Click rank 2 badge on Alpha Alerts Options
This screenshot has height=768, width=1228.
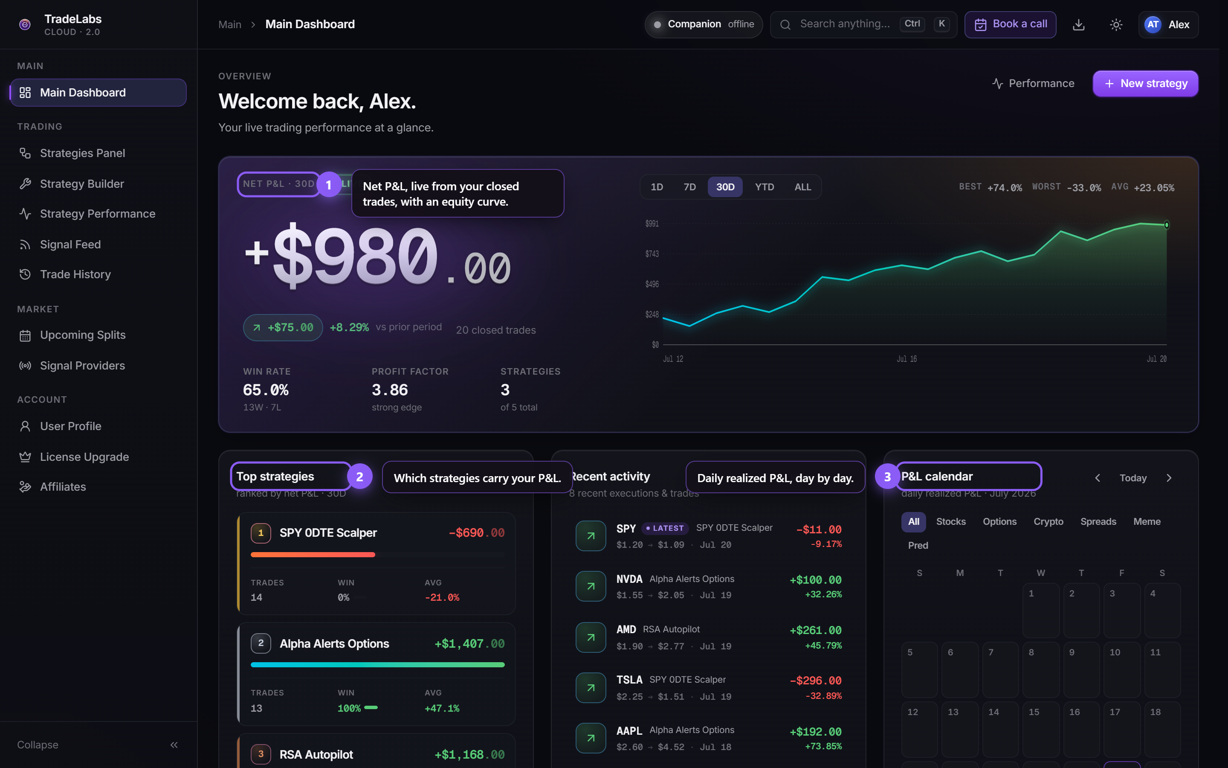coord(261,643)
